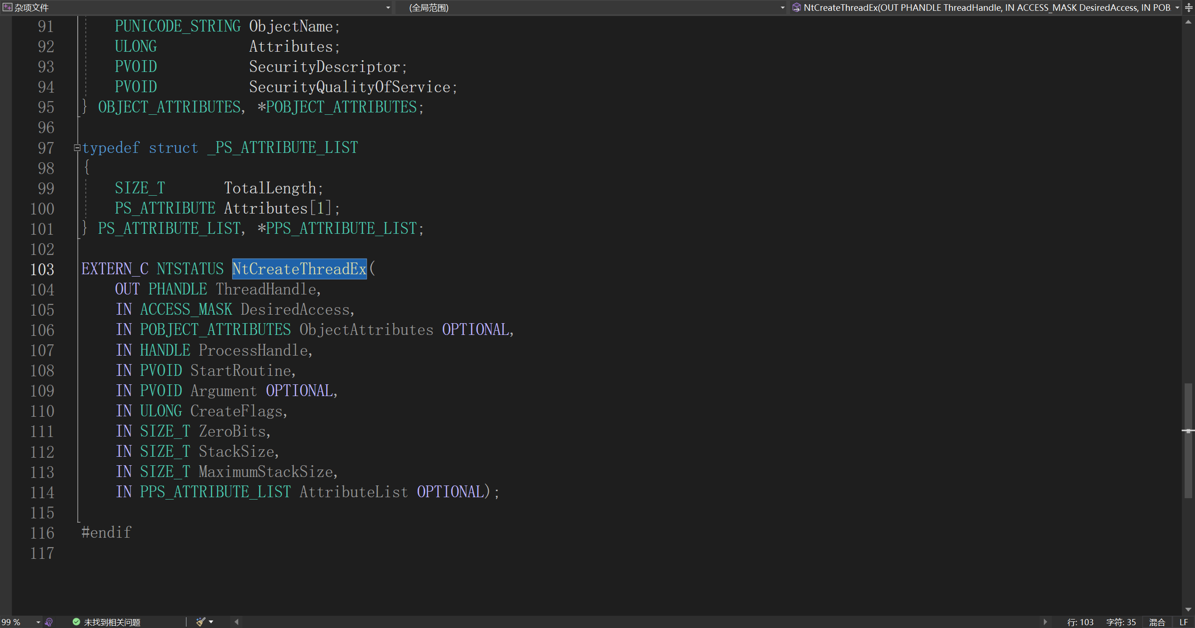The image size is (1195, 628).
Task: Click the vertical scrollbar up arrow
Action: (1188, 22)
